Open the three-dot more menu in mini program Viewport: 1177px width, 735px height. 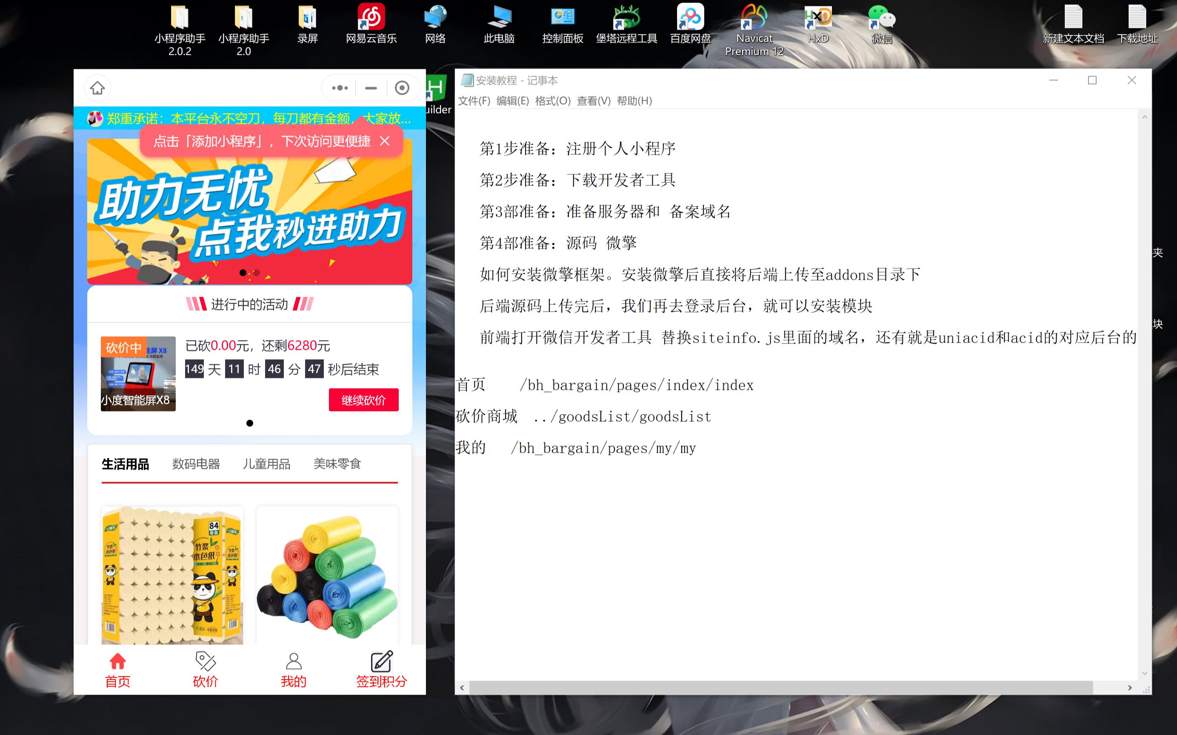[340, 88]
